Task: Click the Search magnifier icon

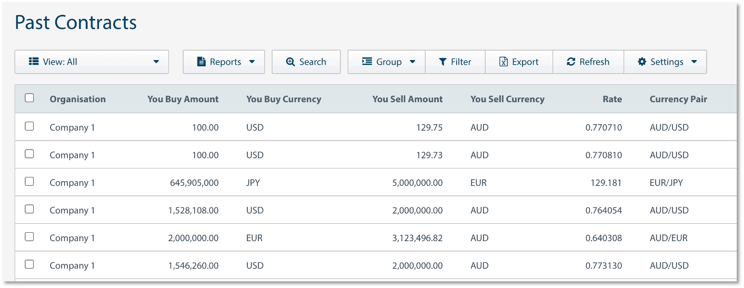Action: (290, 62)
